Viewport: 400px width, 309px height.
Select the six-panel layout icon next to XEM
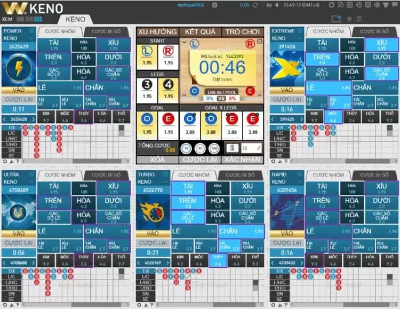click(38, 19)
